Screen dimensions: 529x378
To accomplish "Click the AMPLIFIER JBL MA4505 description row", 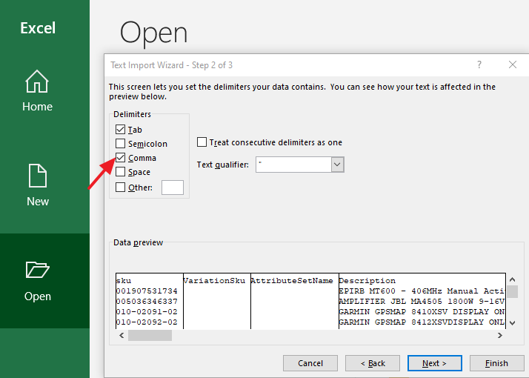I will [x=422, y=302].
